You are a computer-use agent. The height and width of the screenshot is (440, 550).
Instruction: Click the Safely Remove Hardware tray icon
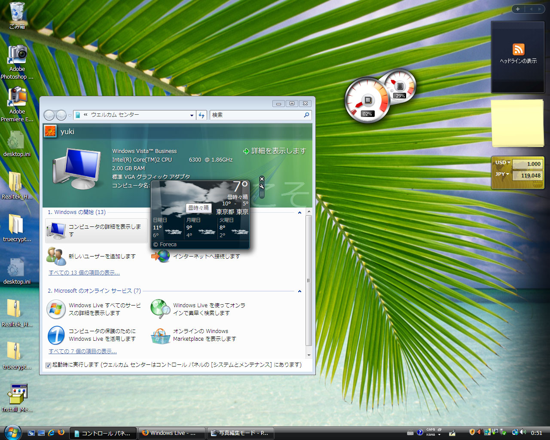click(x=503, y=432)
